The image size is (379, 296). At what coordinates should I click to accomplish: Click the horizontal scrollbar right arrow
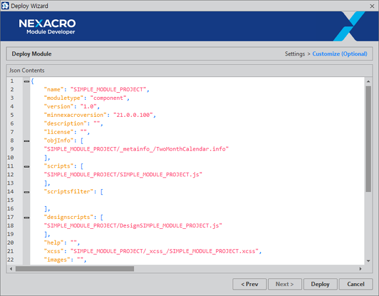360,269
